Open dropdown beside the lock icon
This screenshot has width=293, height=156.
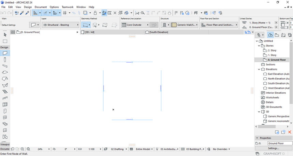100,13
